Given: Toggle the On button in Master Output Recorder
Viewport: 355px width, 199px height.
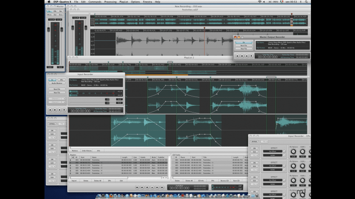Looking at the screenshot, I should 244,42.
